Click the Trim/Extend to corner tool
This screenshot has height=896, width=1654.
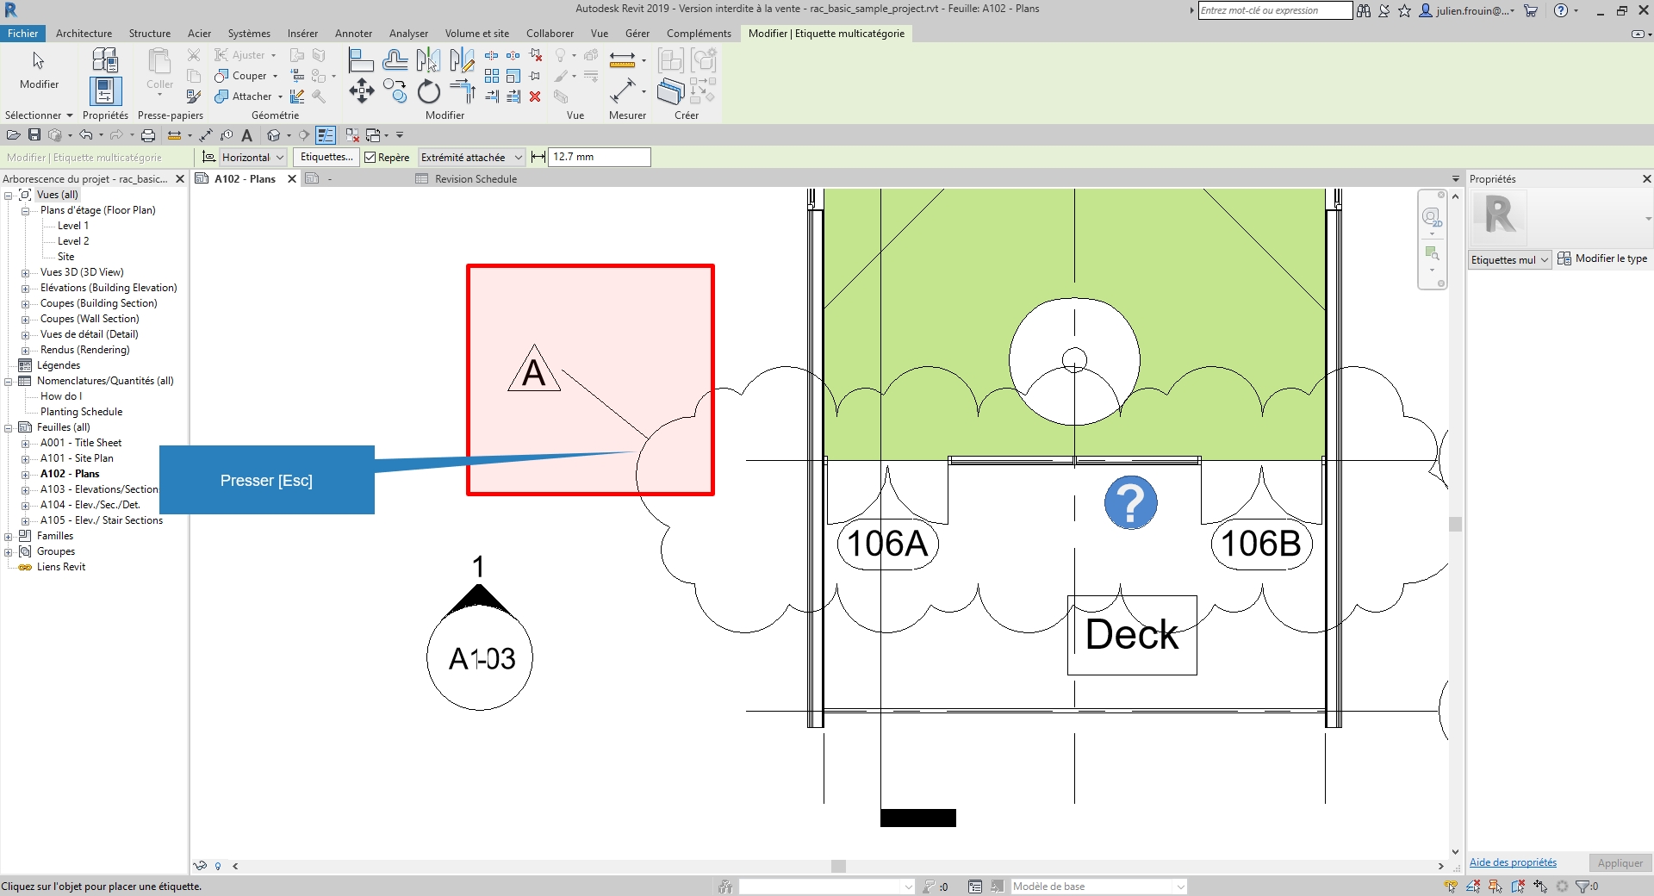(463, 91)
